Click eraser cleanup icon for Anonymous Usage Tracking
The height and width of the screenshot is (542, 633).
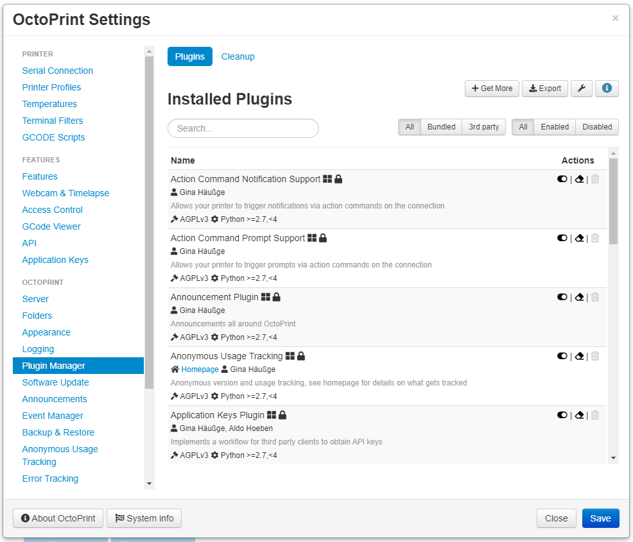click(x=579, y=356)
